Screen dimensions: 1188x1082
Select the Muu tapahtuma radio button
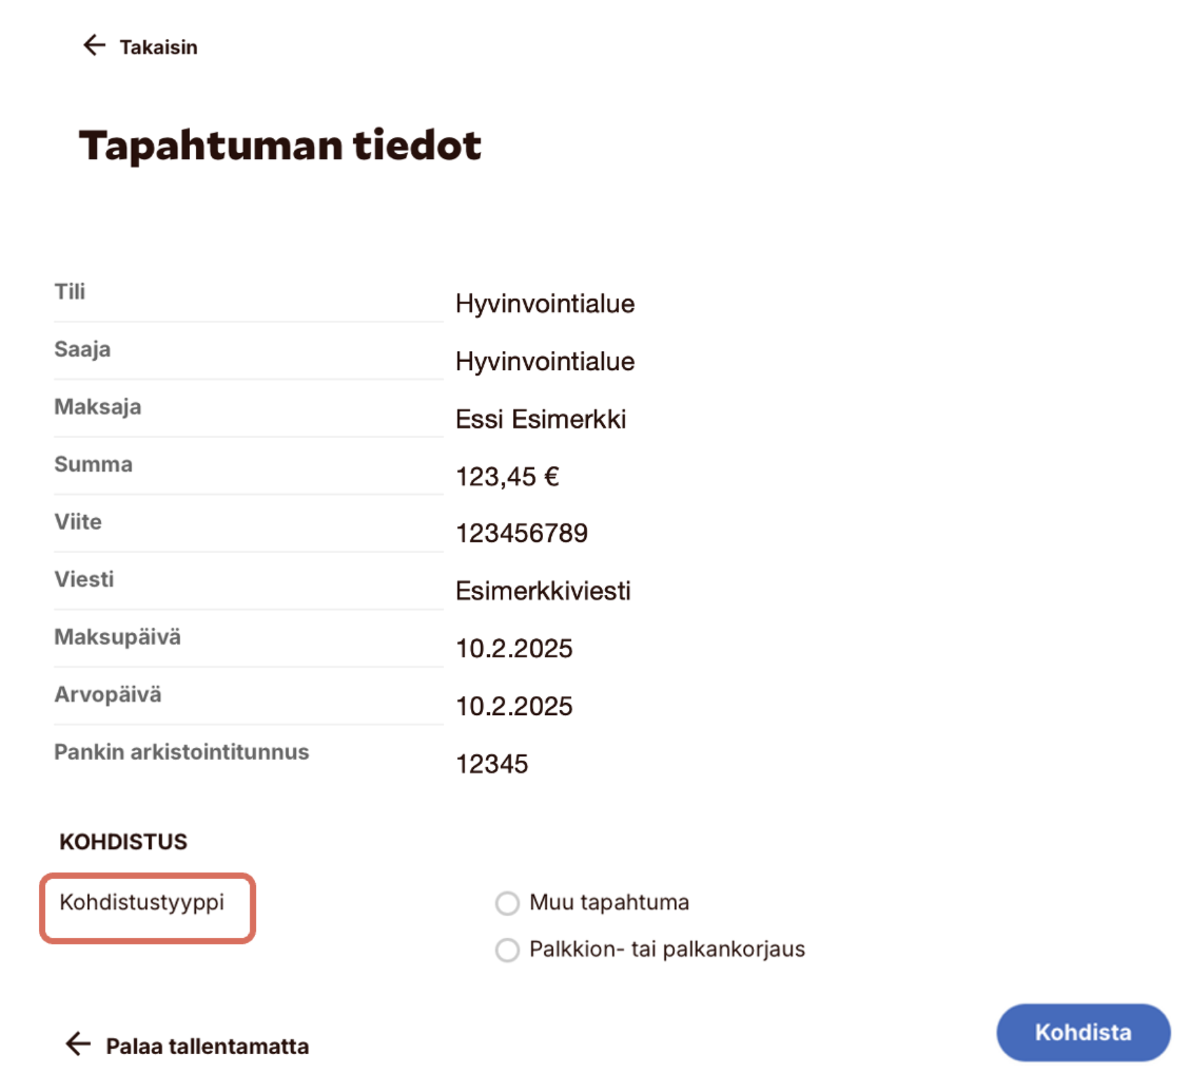[x=507, y=903]
